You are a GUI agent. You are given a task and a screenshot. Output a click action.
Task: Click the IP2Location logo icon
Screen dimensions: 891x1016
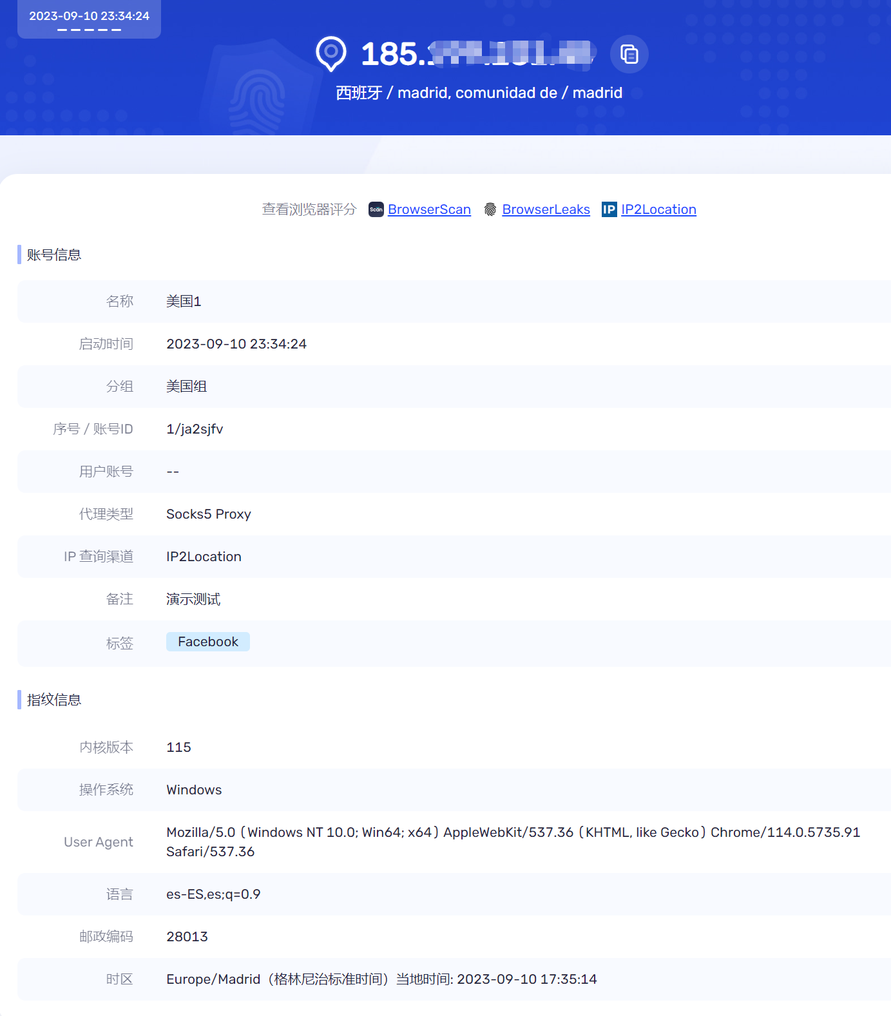click(x=609, y=209)
